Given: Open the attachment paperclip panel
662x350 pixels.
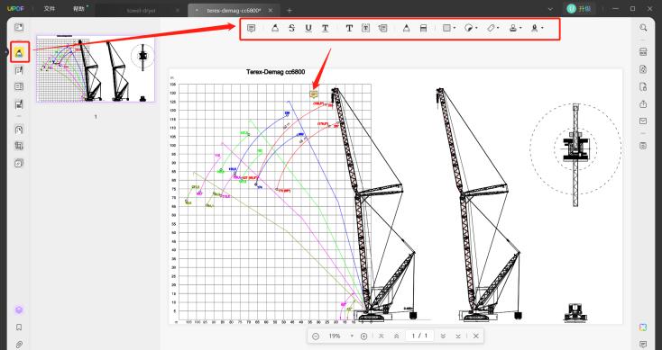Looking at the screenshot, I should coord(19,344).
